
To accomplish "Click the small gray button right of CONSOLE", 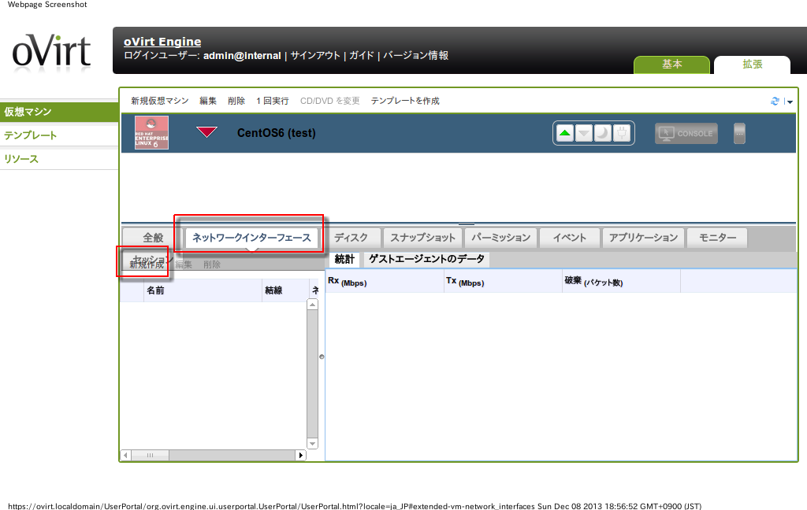I will [738, 133].
